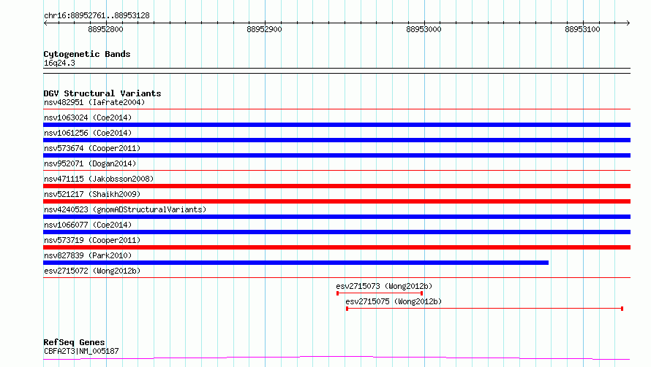Select variant nsv4240523 (gnomADStructuralVariants) label

(x=125, y=209)
